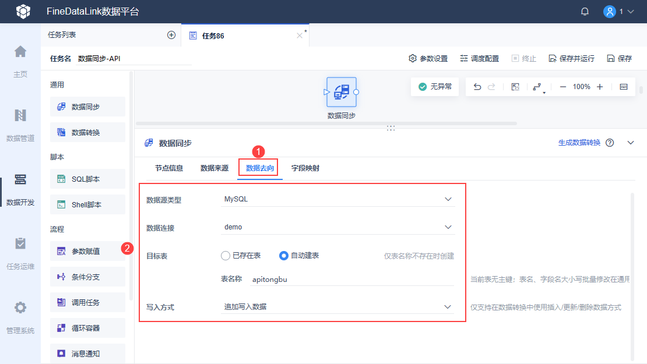Add 调用任务 node from palette

click(x=87, y=302)
